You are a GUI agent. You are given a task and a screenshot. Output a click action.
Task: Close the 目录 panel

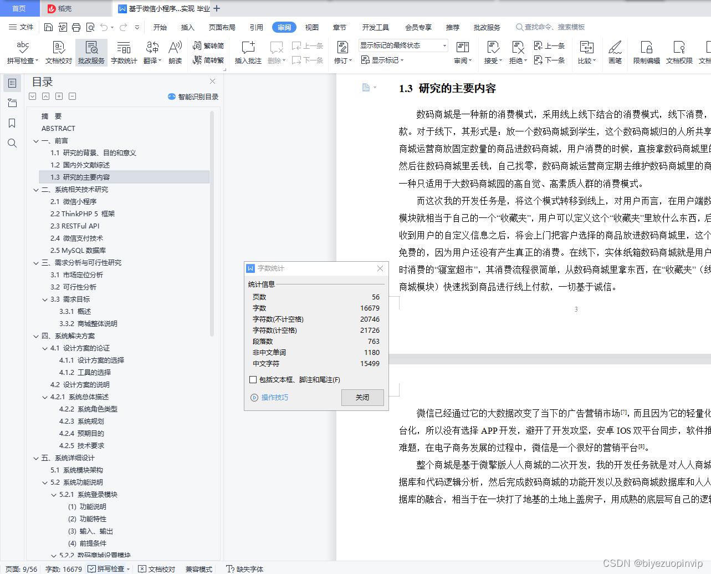click(212, 82)
